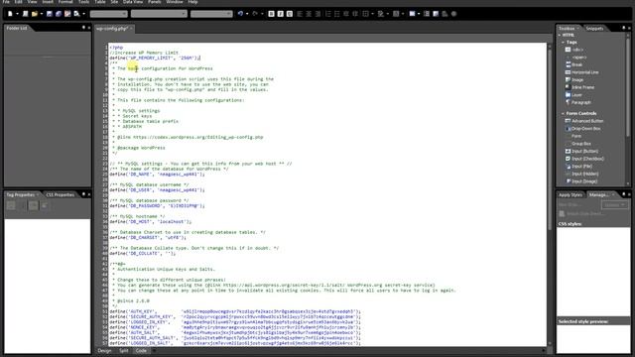The height and width of the screenshot is (357, 635).
Task: Select Paragraph item in Toolbox
Action: [577, 102]
